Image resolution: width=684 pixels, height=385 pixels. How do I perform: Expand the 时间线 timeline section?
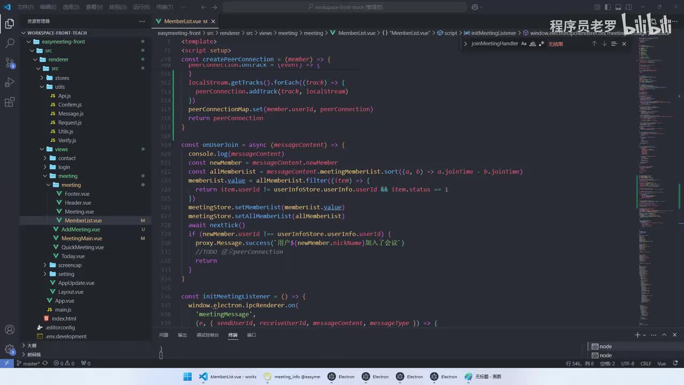(x=85, y=354)
